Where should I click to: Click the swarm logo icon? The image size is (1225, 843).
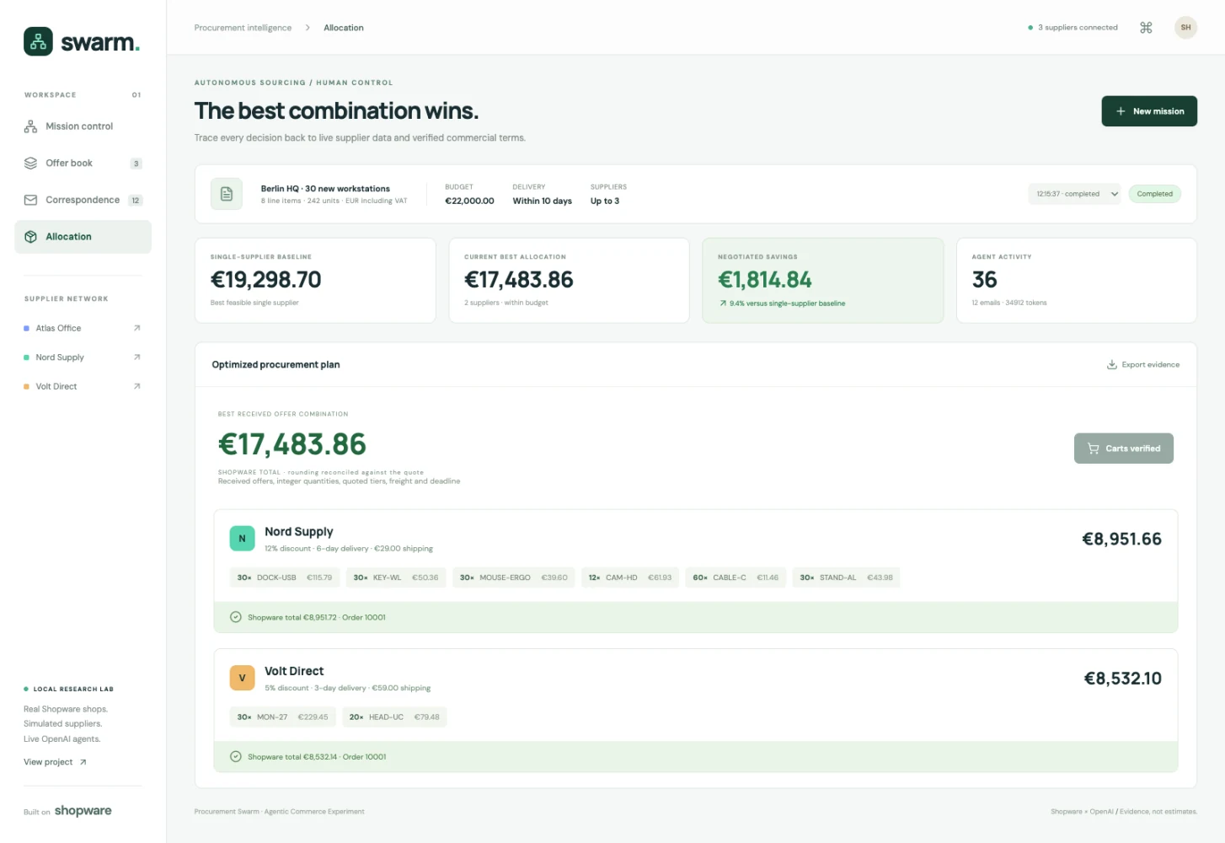pyautogui.click(x=38, y=41)
